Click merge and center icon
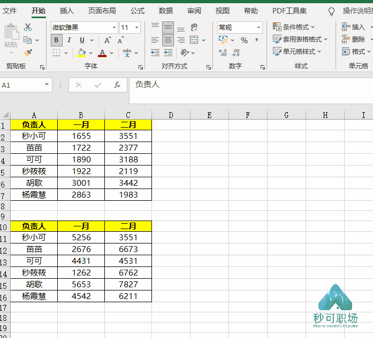Viewport: 373px width, 338px height. point(194,40)
